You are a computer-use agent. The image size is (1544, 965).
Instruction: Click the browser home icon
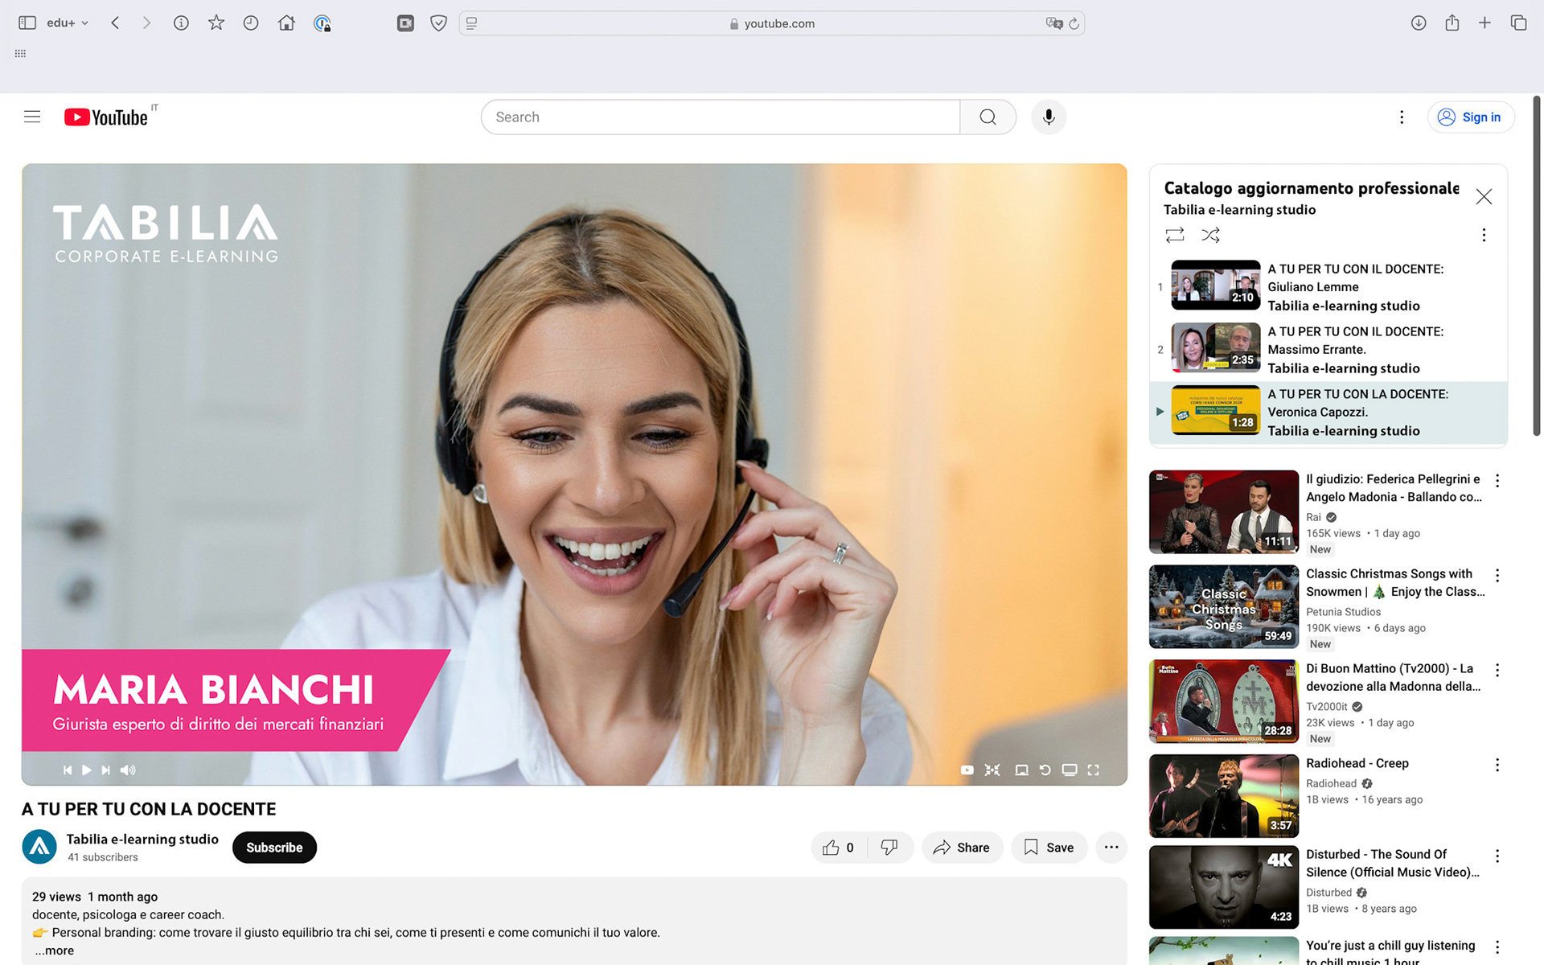coord(286,23)
